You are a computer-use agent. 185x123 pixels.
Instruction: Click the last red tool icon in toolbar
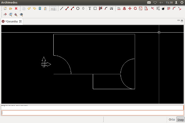click(x=179, y=9)
